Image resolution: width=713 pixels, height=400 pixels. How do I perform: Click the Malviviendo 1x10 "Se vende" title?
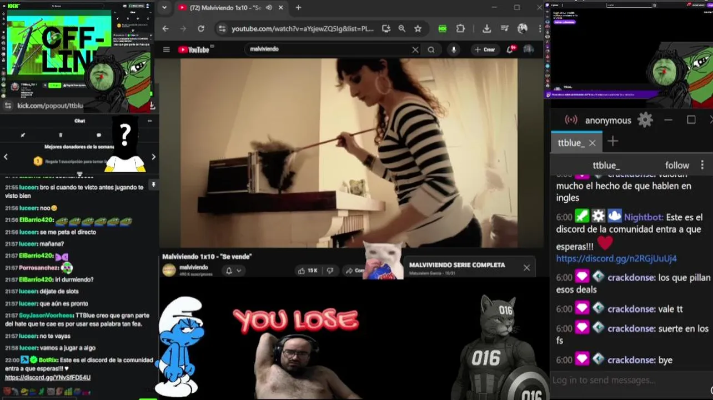click(207, 257)
